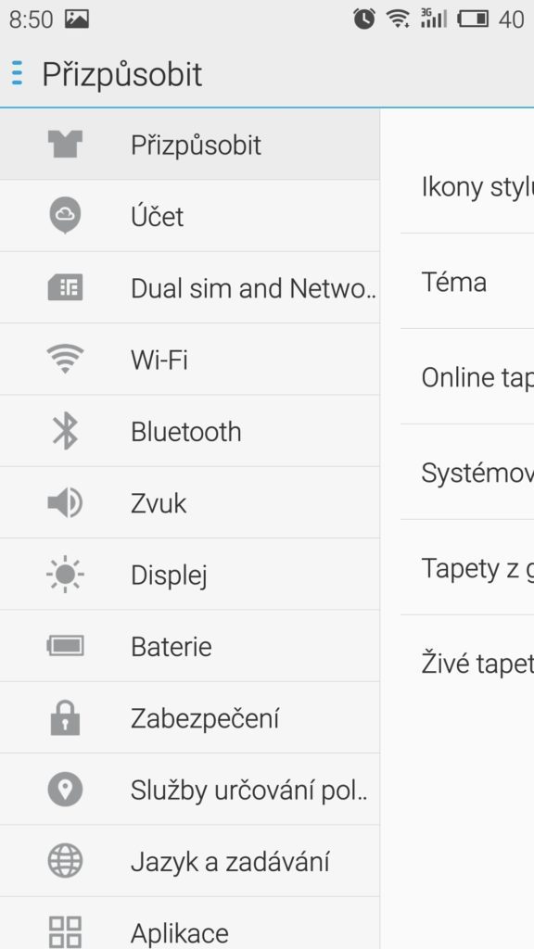Tap the SIM card icon
The image size is (534, 949).
65,287
